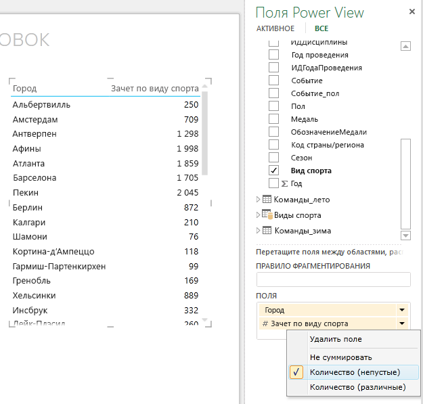Viewport: 423px width, 404px height.
Task: Close the Поля Power View pane
Action: pyautogui.click(x=412, y=12)
